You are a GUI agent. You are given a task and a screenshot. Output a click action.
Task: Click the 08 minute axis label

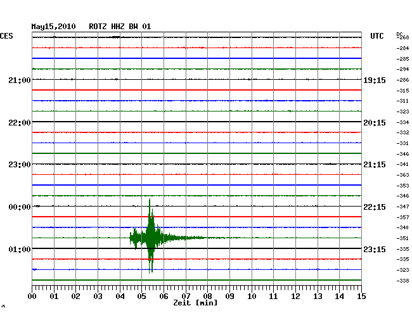[207, 297]
